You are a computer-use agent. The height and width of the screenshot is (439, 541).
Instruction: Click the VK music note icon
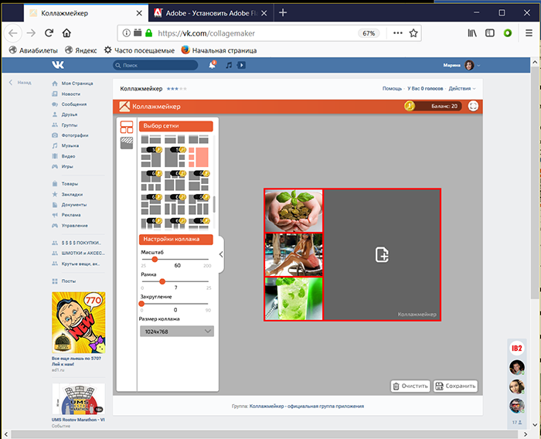[229, 66]
